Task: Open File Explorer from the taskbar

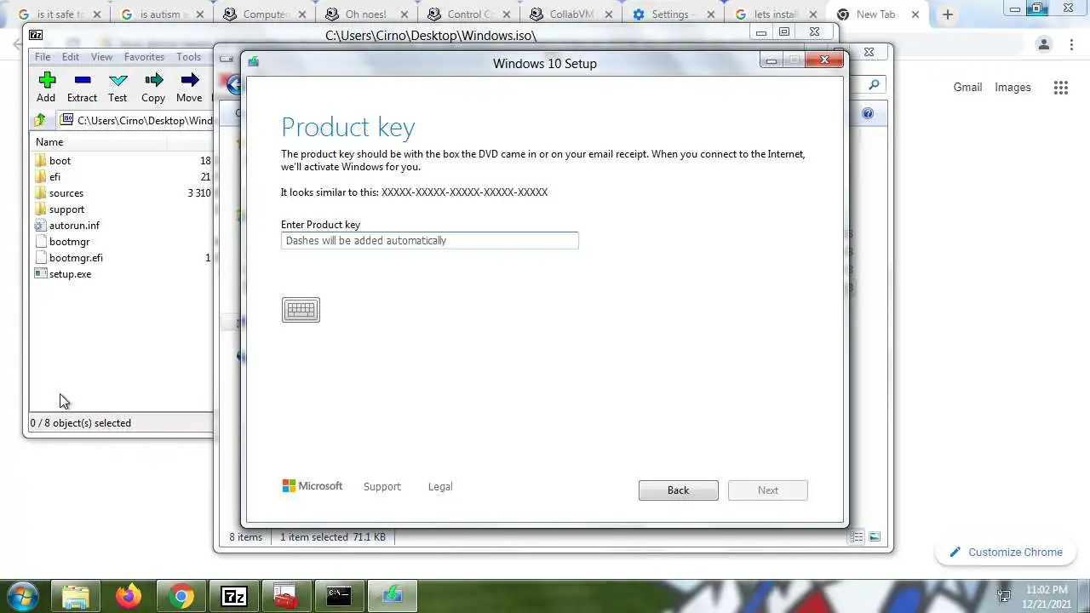Action: [x=76, y=596]
